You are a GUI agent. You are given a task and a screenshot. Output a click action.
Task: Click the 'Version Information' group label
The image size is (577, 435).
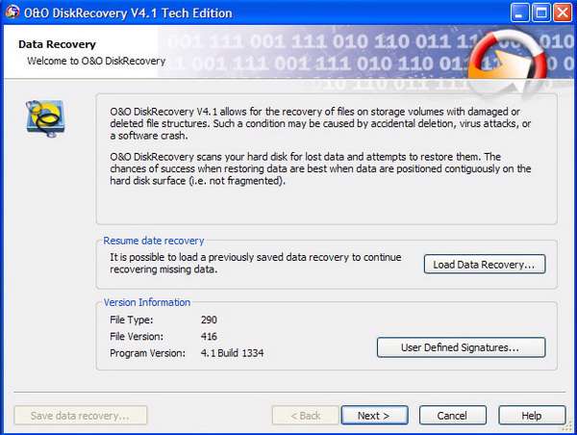[x=147, y=302]
